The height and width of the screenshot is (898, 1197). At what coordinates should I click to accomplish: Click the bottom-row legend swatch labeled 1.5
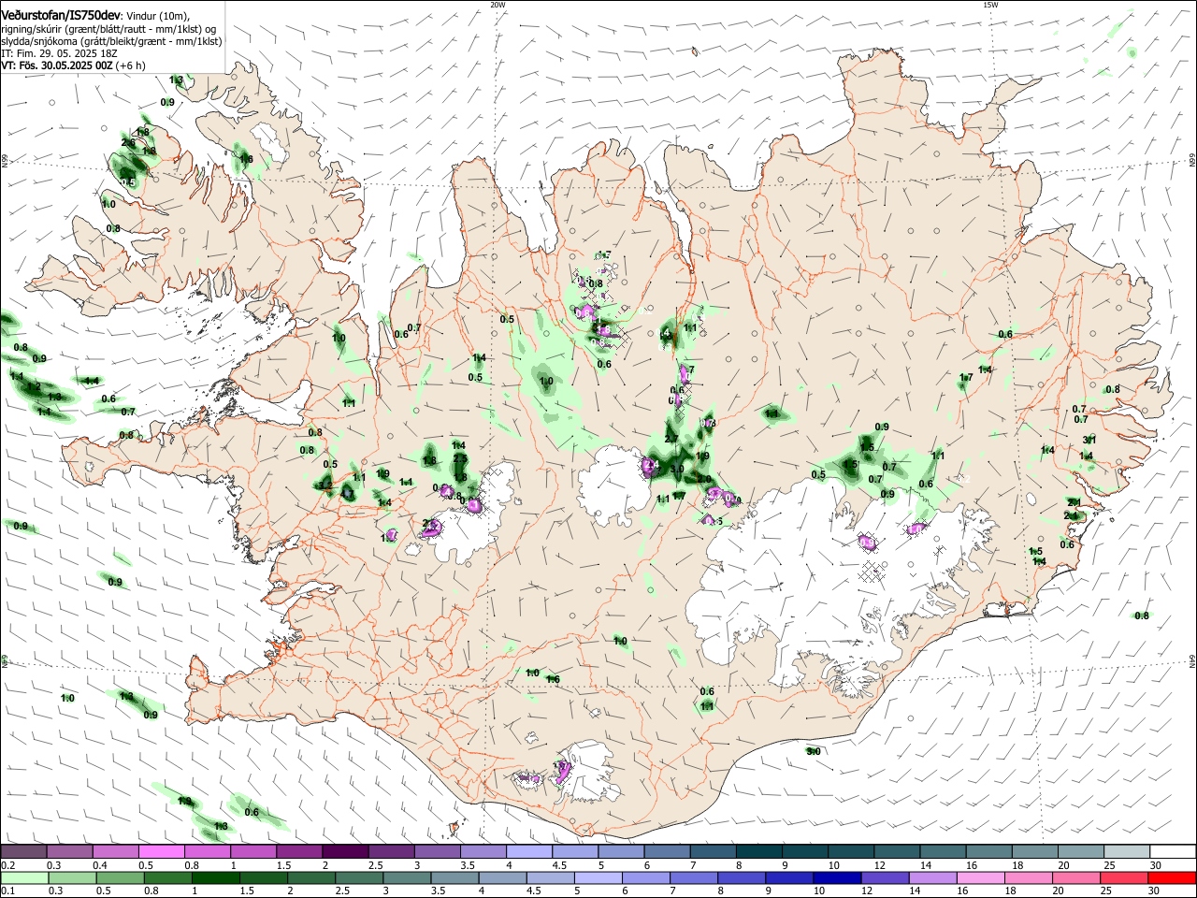(x=265, y=877)
